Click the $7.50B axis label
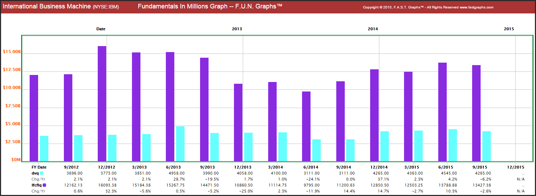The image size is (536, 196). point(13,106)
